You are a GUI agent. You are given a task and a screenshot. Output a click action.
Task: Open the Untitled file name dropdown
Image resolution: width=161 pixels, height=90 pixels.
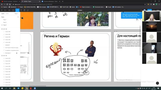pos(80,10)
